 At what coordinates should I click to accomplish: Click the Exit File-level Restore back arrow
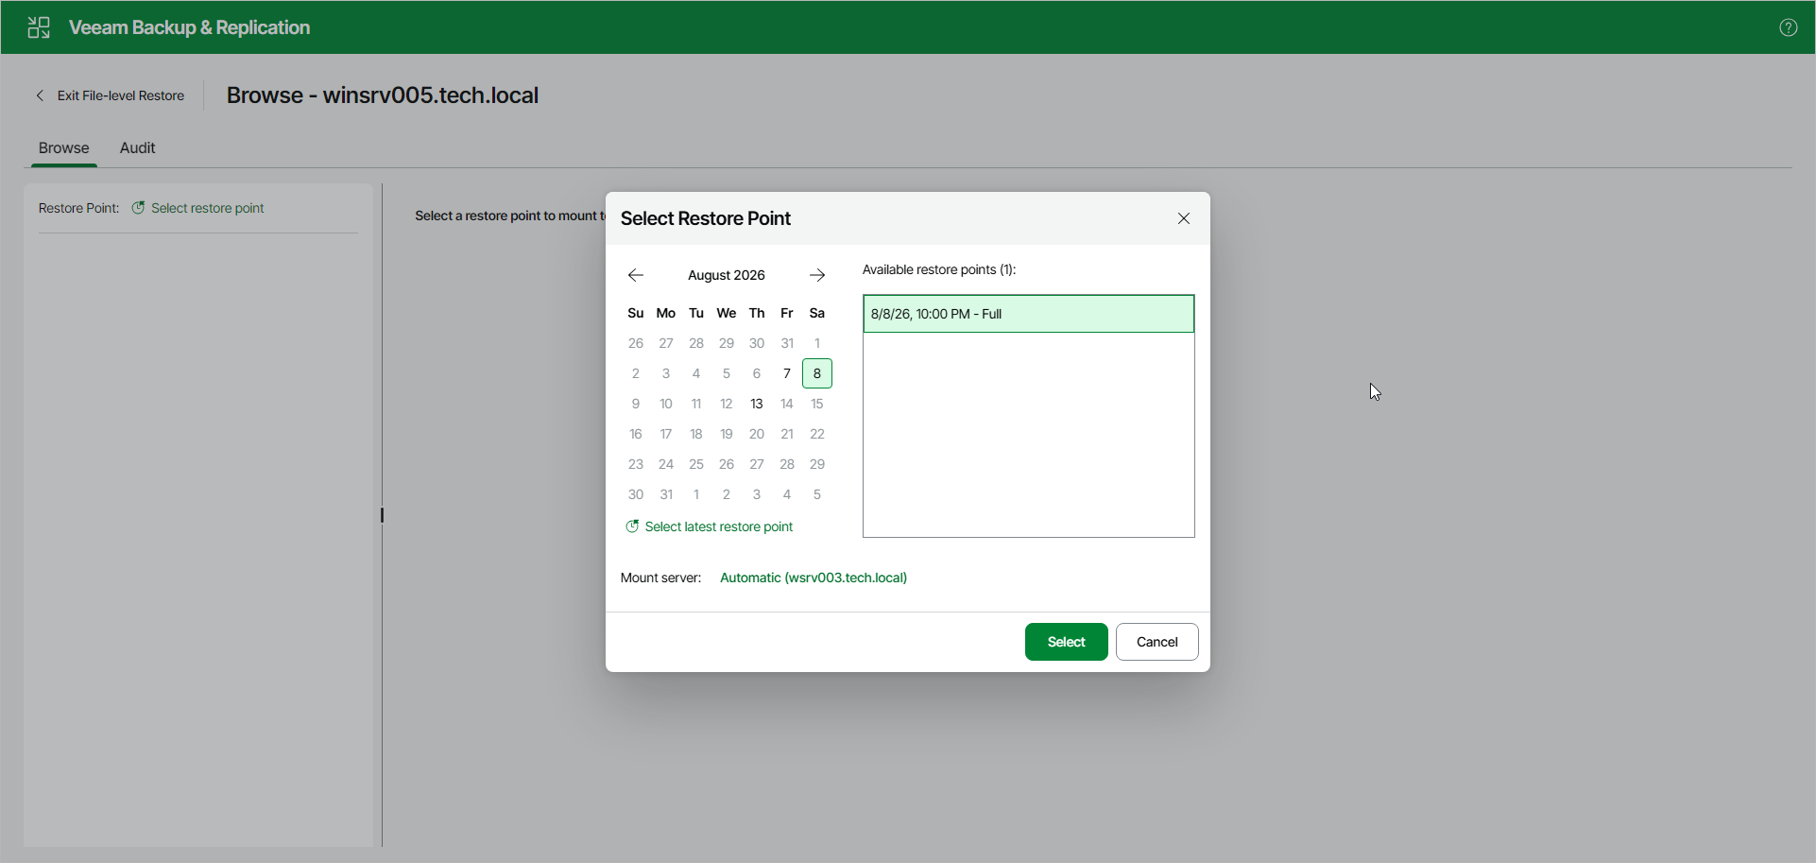coord(40,95)
